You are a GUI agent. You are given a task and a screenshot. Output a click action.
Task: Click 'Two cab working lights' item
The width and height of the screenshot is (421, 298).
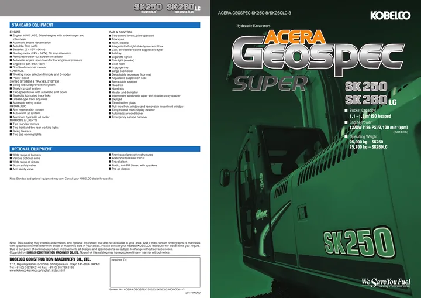27,135
